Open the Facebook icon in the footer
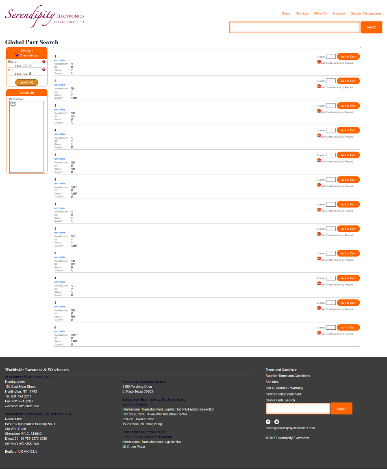This screenshot has width=387, height=471. [x=268, y=422]
